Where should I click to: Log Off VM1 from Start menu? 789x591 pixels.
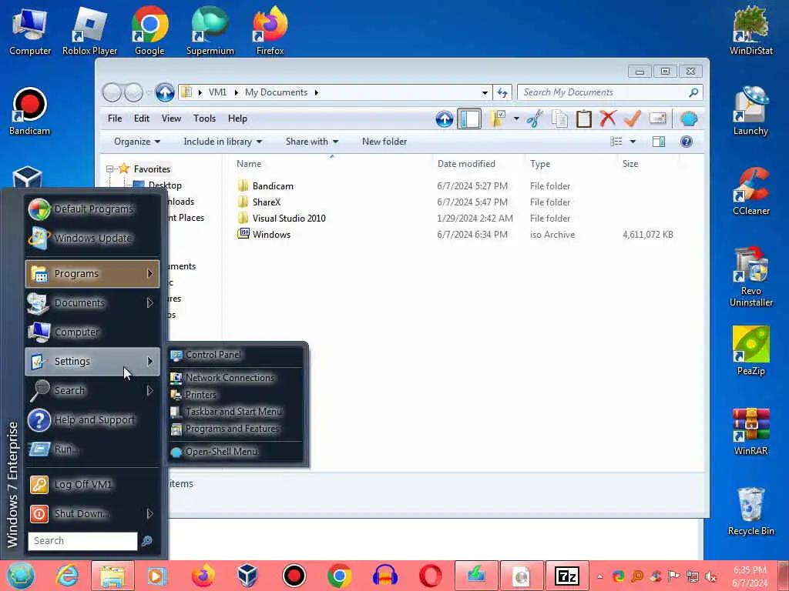[x=92, y=485]
